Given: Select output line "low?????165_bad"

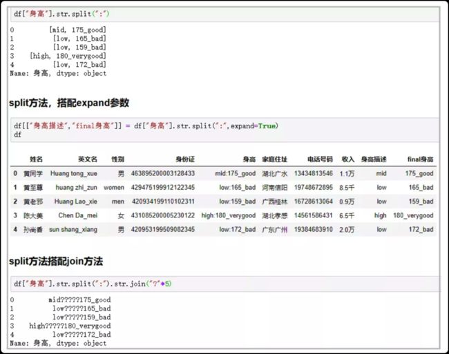Looking at the screenshot, I should (x=82, y=308).
